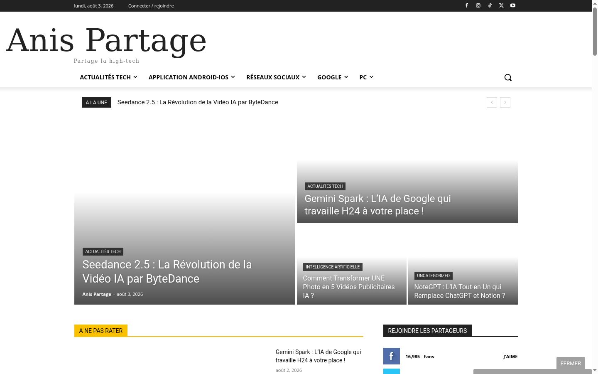Expand the PC menu

(366, 77)
